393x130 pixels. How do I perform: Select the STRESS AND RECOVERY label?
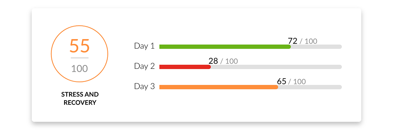80,99
